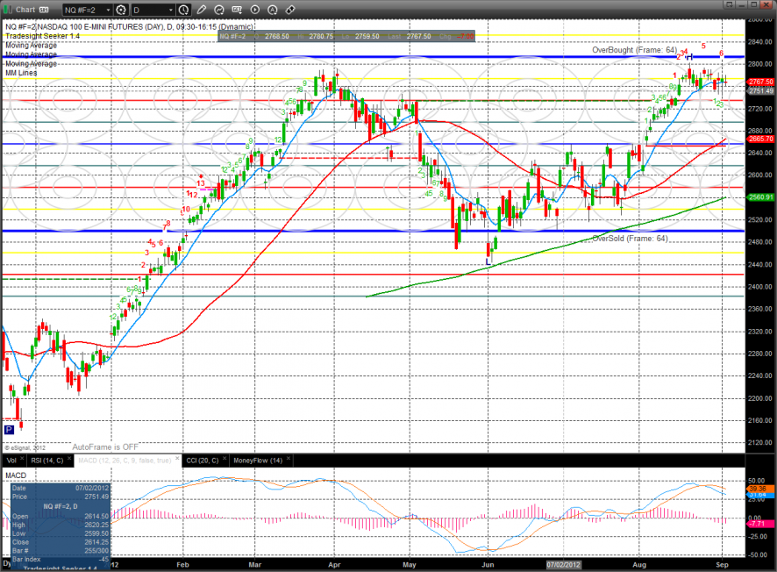Screen dimensions: 777x572
Task: Open the symbol settings gear icon
Action: [120, 10]
